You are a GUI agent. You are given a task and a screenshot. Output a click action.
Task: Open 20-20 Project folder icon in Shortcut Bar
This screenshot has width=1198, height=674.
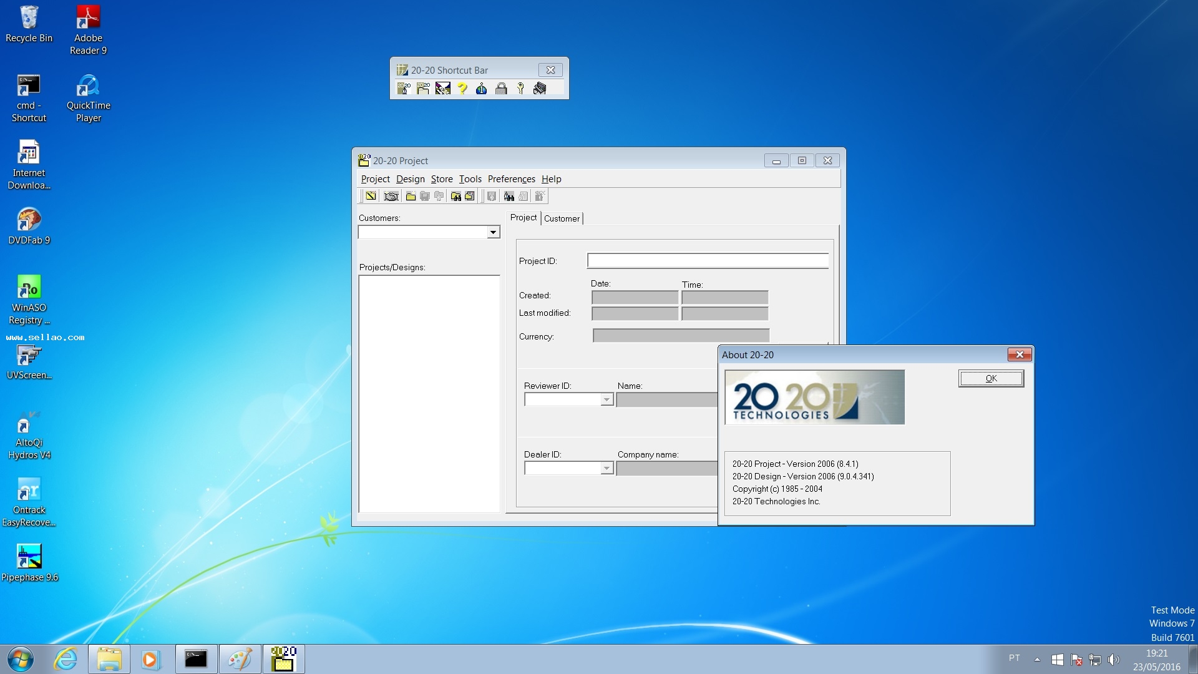(x=423, y=89)
